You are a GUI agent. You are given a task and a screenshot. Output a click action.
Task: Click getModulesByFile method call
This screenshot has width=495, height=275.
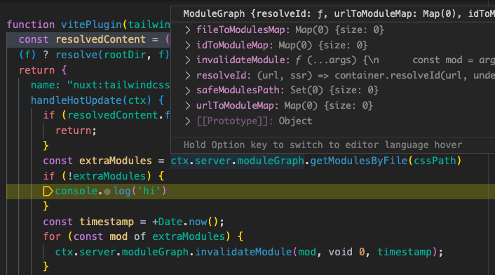coord(358,161)
